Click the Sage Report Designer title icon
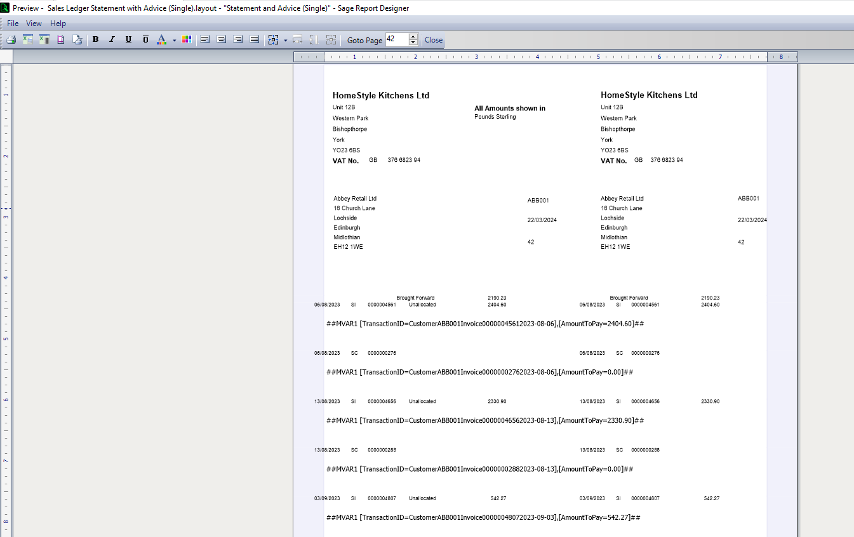Image resolution: width=854 pixels, height=537 pixels. (5, 8)
